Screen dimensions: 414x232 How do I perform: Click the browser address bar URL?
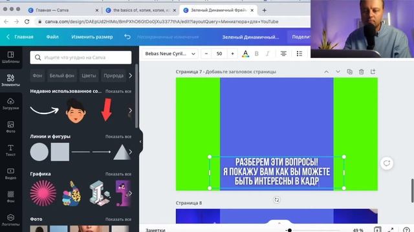click(x=162, y=21)
